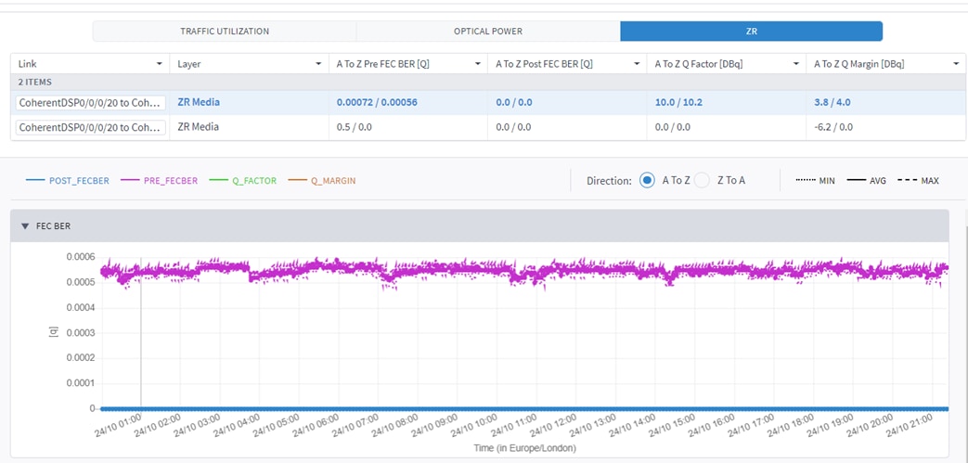
Task: Select the A To Z direction radio button
Action: tap(647, 180)
